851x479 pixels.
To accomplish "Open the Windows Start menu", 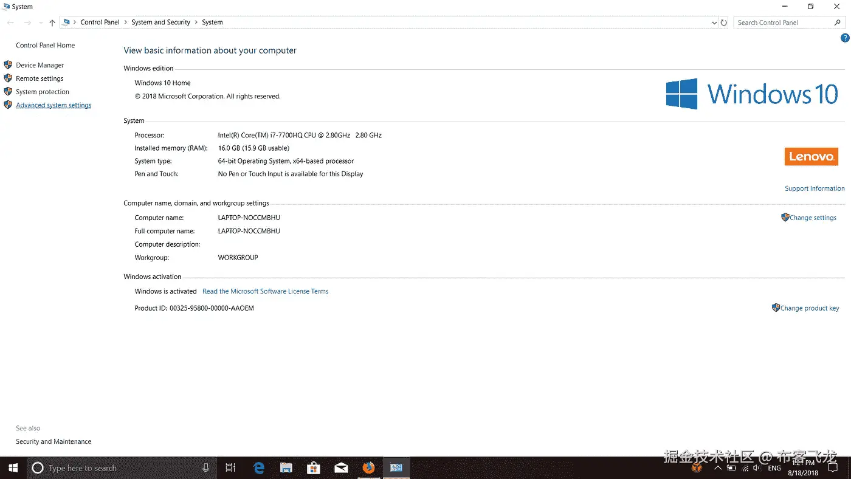I will point(13,468).
